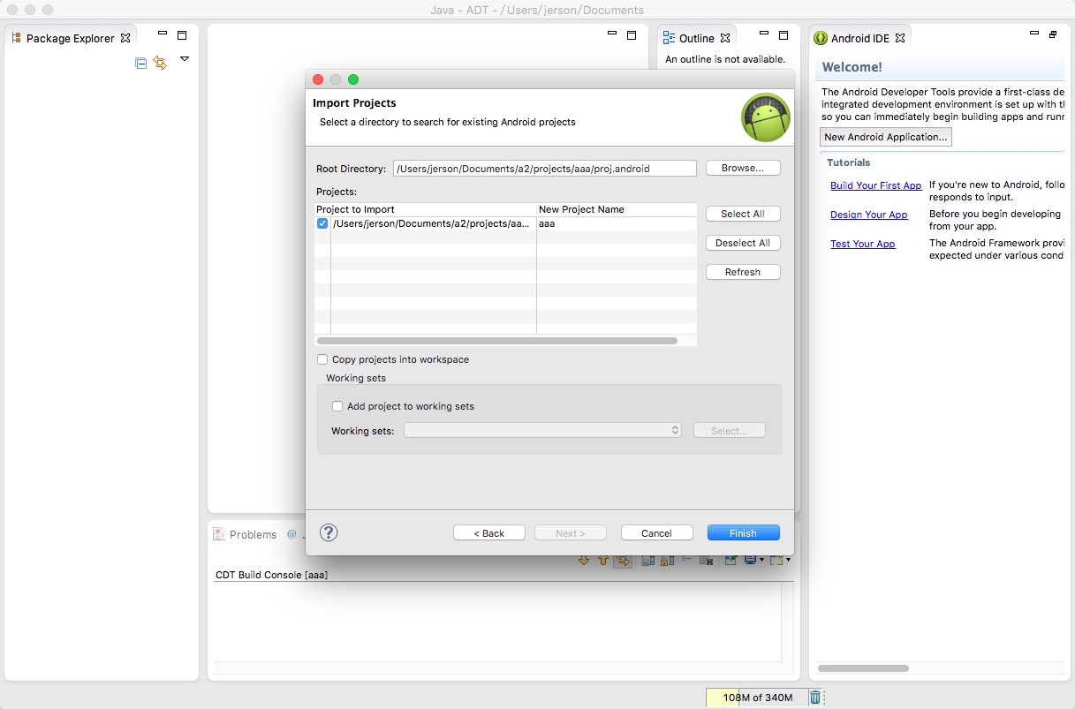
Task: Click the horizontal scrollbar of Projects table
Action: [x=496, y=340]
